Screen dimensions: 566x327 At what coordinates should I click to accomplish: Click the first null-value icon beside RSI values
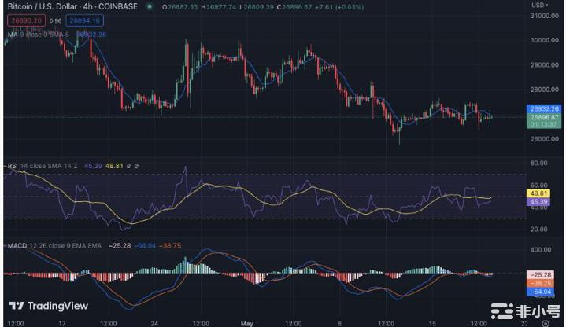coord(129,166)
